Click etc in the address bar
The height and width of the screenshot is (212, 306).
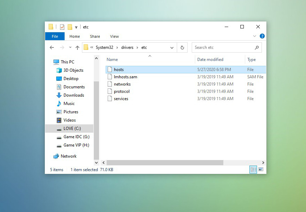(144, 47)
